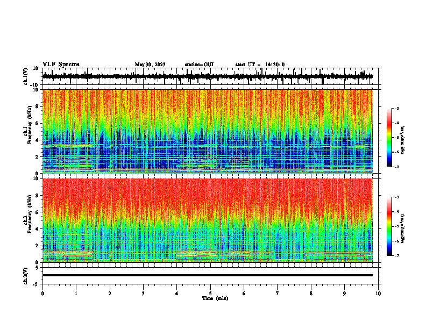Click the "start UT = 14:30:0" text
Screen dimensions: 426x329
(260, 65)
